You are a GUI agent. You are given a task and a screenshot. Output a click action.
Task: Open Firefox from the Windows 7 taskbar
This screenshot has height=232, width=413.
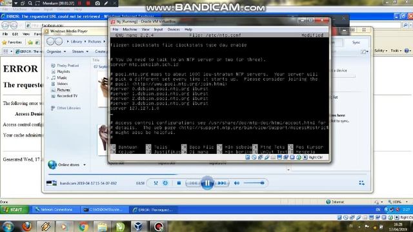(27, 226)
